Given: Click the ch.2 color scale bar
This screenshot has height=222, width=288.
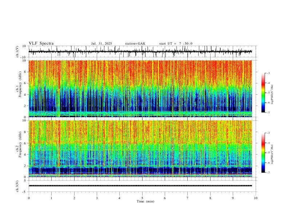Looking at the screenshot, I should (263, 153).
